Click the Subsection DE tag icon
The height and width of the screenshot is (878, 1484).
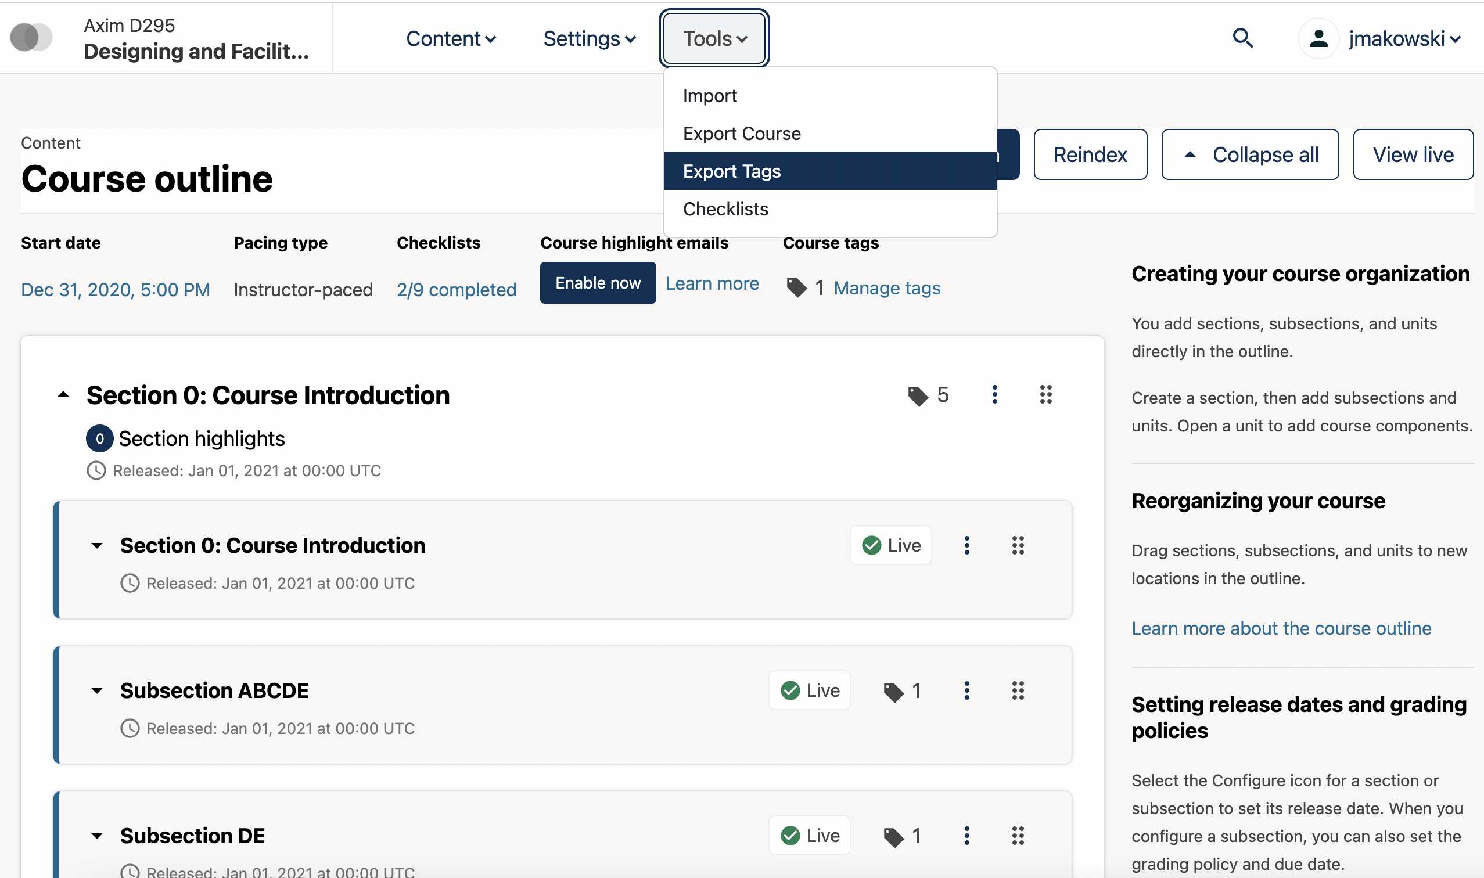(x=893, y=837)
